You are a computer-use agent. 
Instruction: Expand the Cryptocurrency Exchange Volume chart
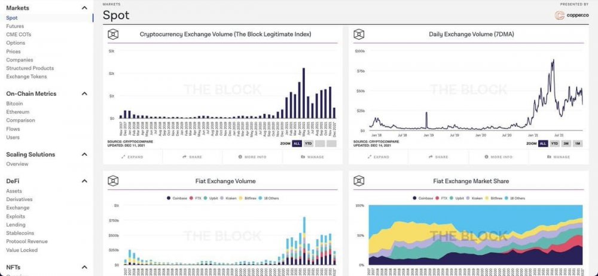click(x=132, y=157)
